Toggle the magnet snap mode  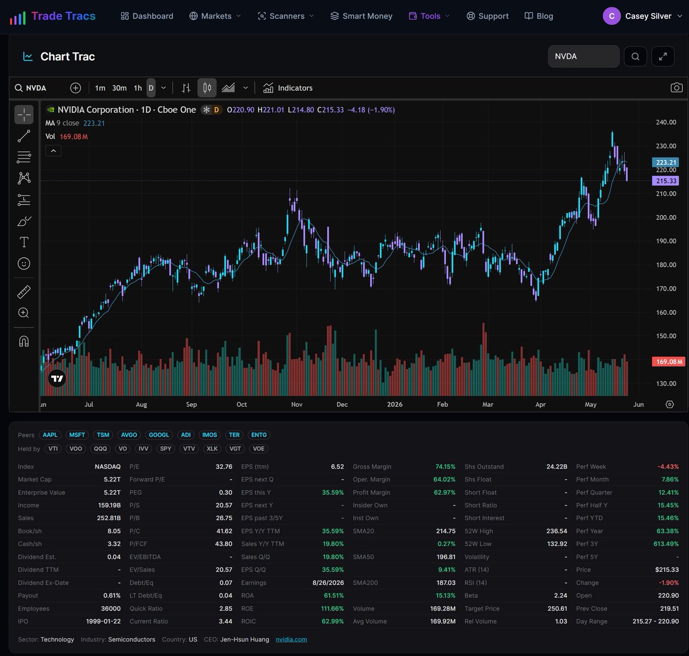point(24,341)
